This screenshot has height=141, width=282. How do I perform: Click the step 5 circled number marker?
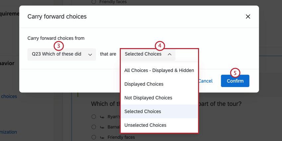point(235,73)
